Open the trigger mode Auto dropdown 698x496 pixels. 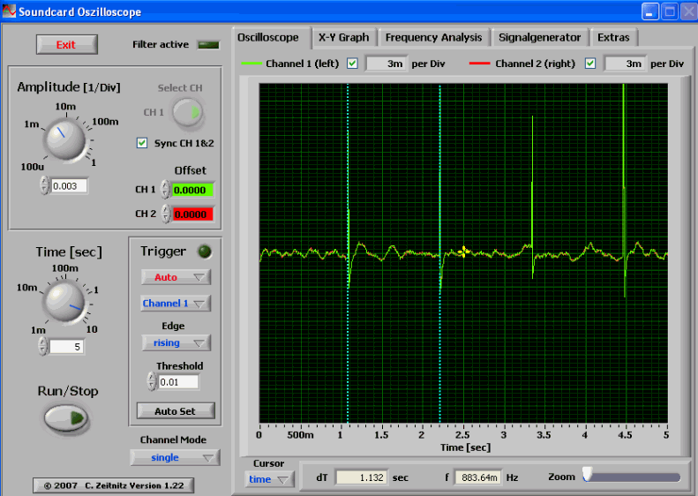pos(176,277)
